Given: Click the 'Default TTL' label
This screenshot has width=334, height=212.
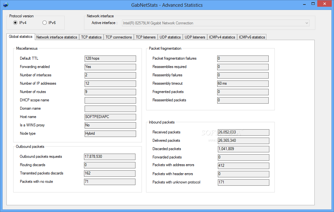Looking at the screenshot, I should pos(29,58).
